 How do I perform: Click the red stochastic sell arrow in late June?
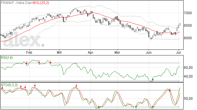[x=170, y=90]
